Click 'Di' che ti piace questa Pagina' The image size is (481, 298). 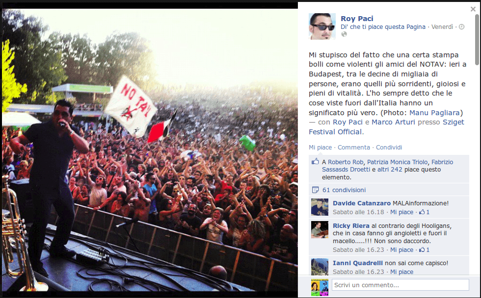(x=383, y=26)
